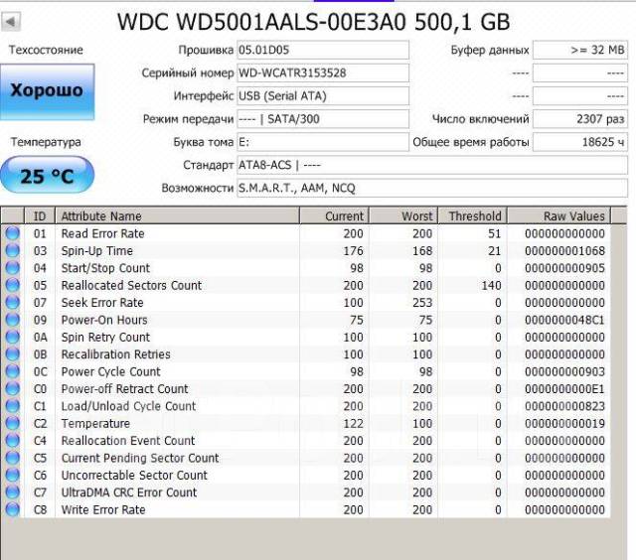
Task: Select the UltraDMA CRC Error Count name
Action: point(129,492)
